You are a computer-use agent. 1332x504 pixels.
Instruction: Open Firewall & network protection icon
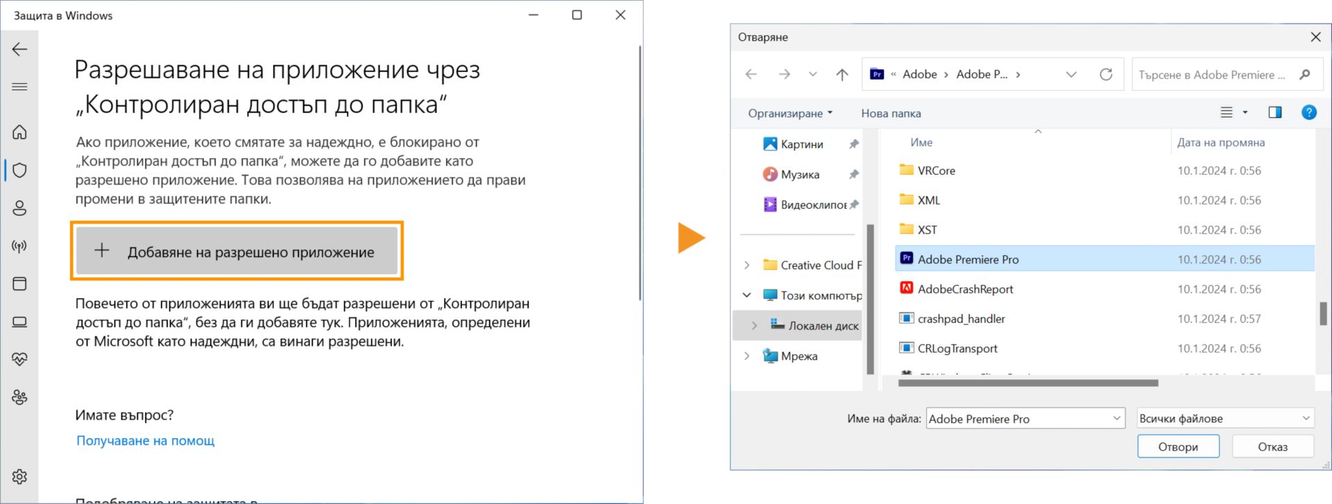[19, 246]
